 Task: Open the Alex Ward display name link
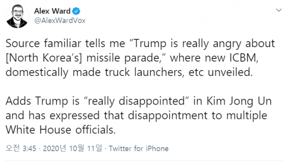click(x=52, y=11)
